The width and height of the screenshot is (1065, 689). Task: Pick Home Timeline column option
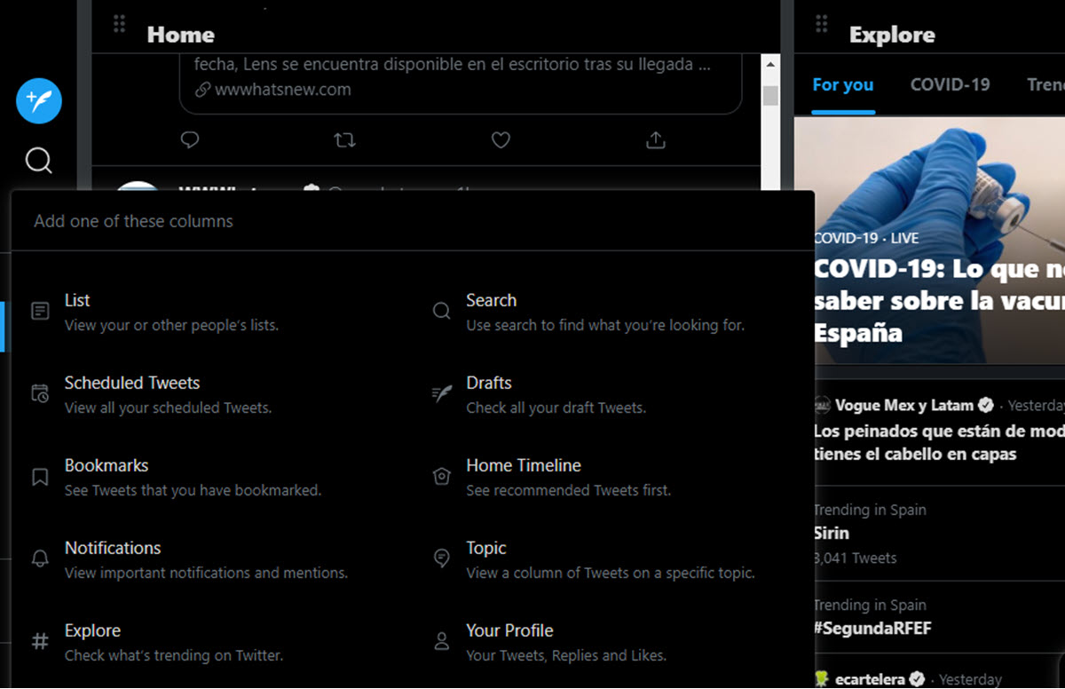[524, 466]
